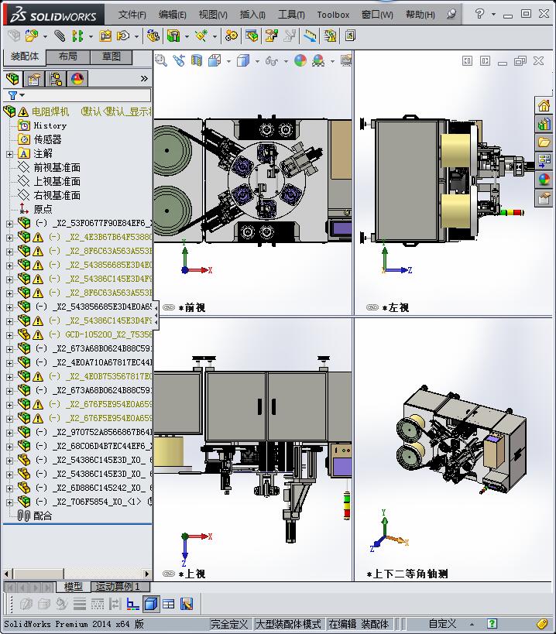Click the Previous View icon
The height and width of the screenshot is (634, 556).
pyautogui.click(x=179, y=60)
